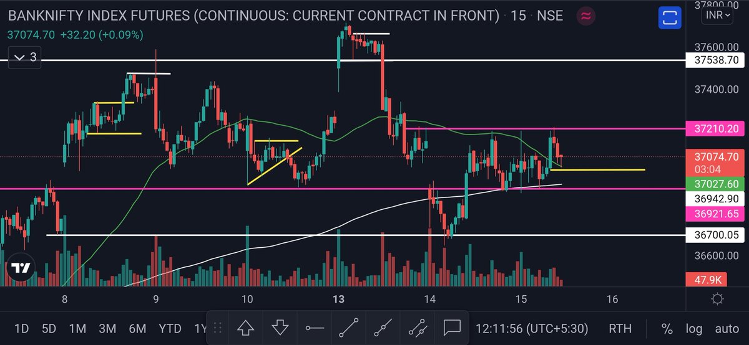
Task: Switch to the 5D time range
Action: [x=49, y=328]
